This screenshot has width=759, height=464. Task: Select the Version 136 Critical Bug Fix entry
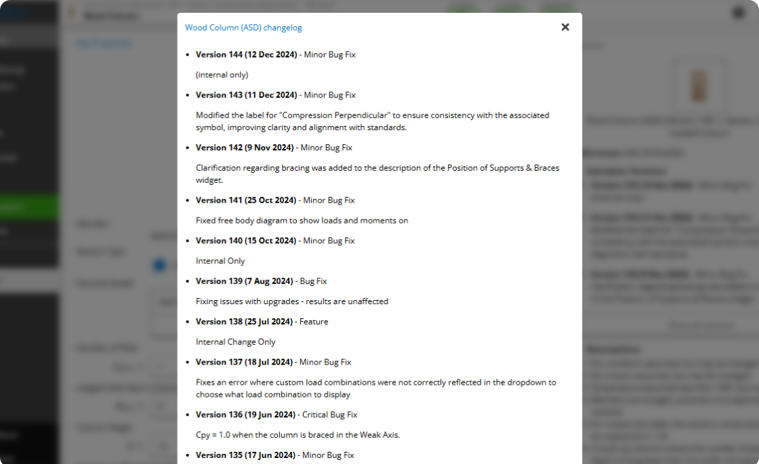click(276, 415)
